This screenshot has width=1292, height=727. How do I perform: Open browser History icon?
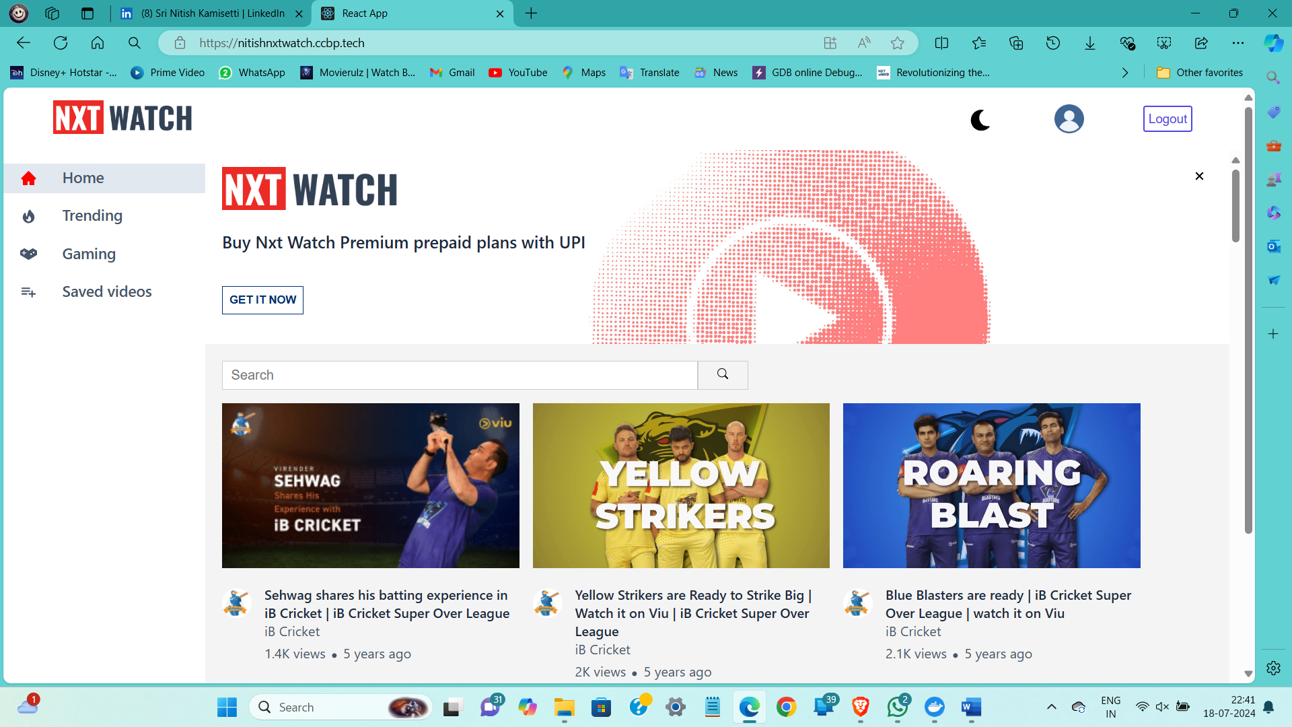(x=1053, y=43)
